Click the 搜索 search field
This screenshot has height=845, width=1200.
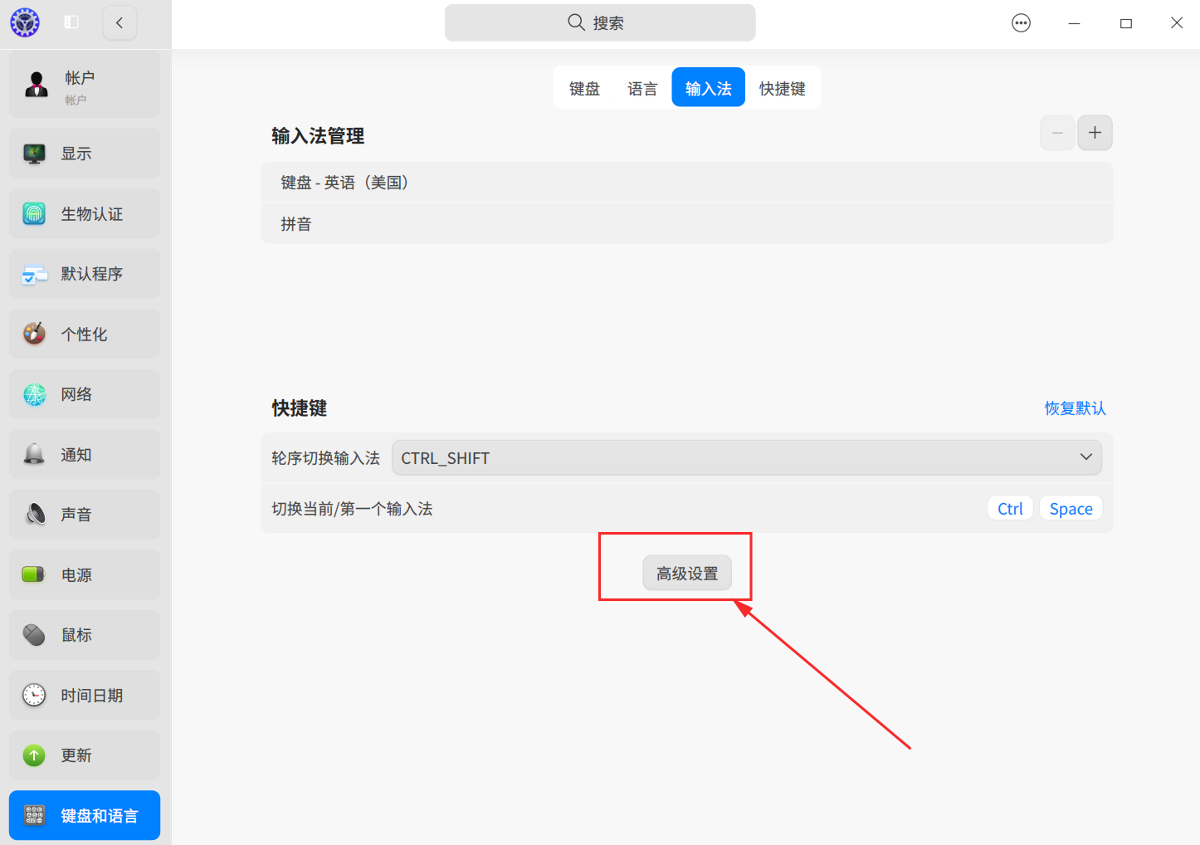tap(600, 22)
